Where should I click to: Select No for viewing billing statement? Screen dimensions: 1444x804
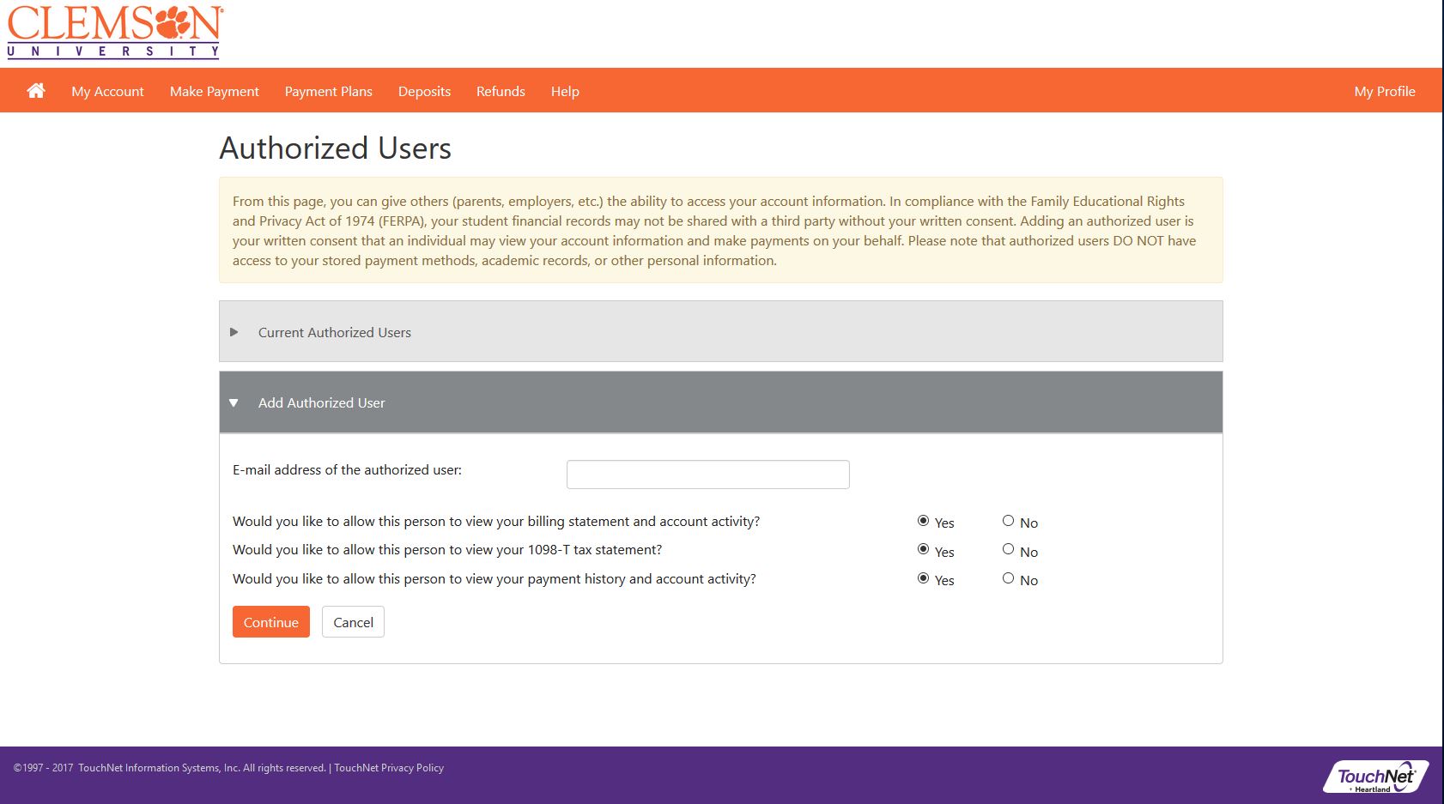[x=1008, y=521]
